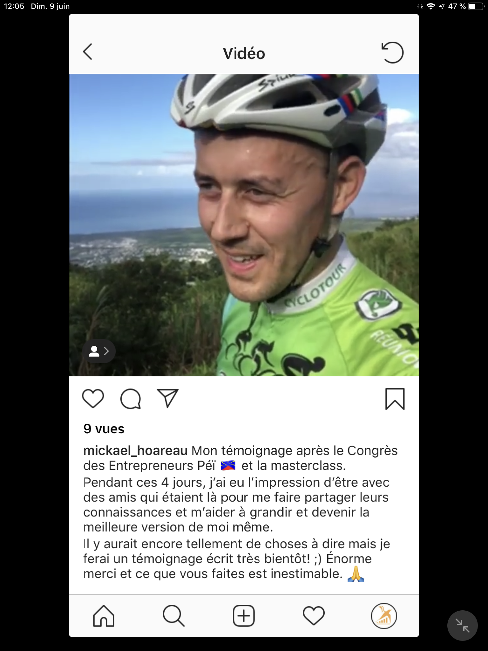Open comments via the speech bubble icon
Image resolution: width=488 pixels, height=651 pixels.
[130, 399]
